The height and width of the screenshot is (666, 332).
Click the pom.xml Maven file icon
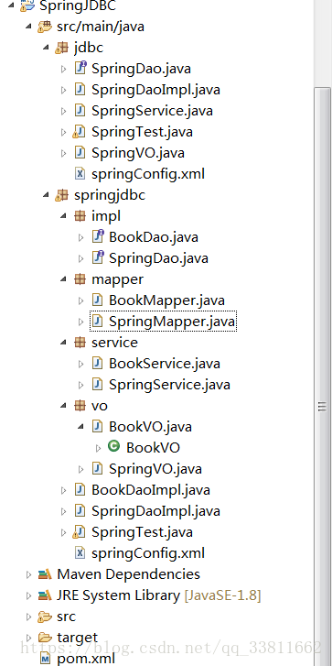tap(45, 659)
